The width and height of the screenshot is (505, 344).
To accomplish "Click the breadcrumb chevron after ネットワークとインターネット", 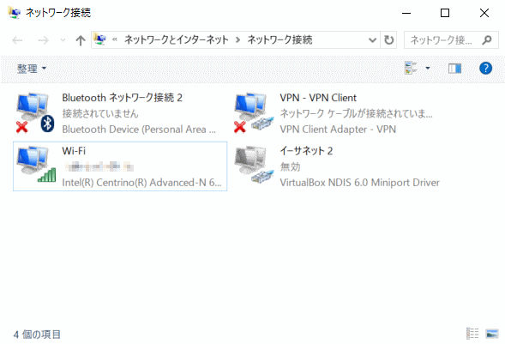I will coord(237,40).
